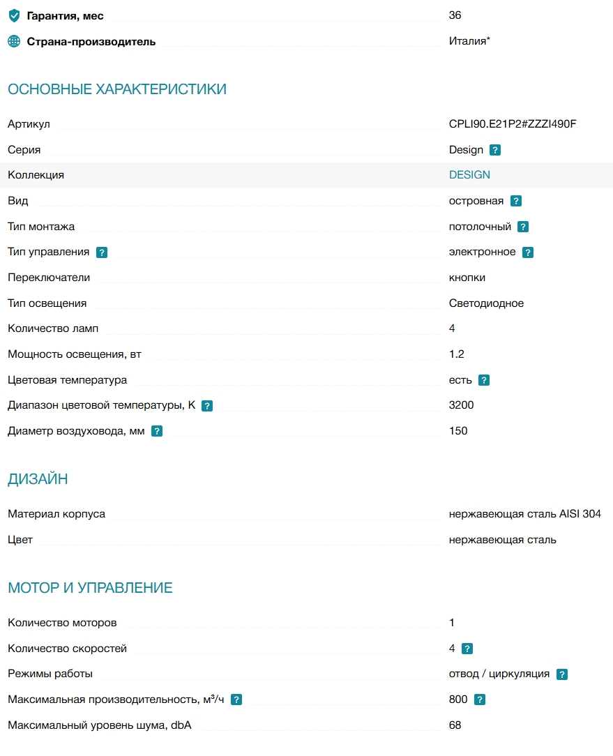
Task: Show tooltip for потолочный mounting type
Action: coord(523,227)
